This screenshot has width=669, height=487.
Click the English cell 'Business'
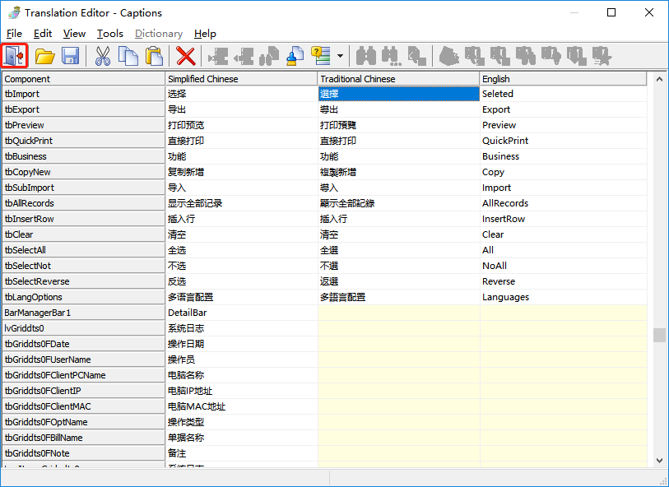[x=563, y=156]
